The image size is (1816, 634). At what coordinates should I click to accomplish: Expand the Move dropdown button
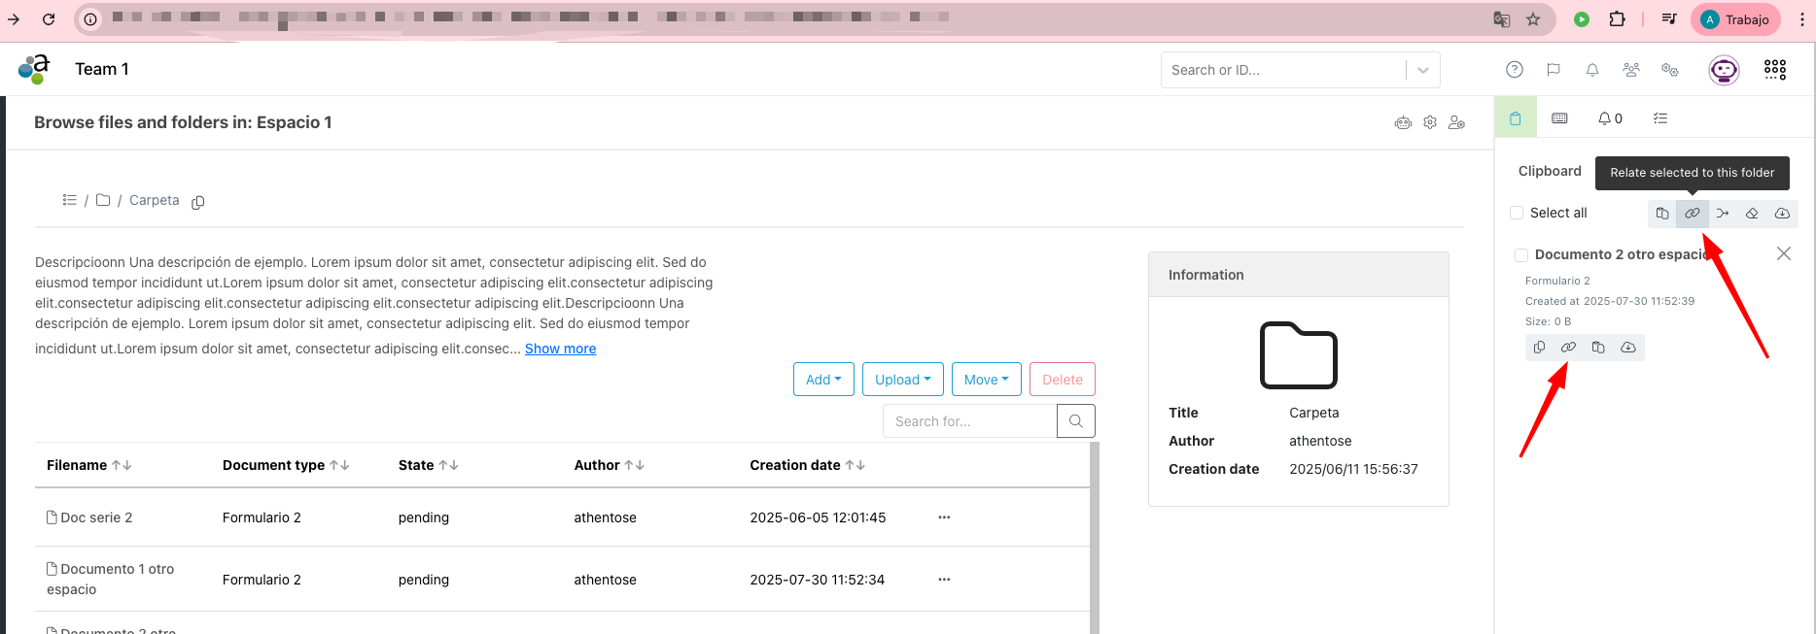point(986,380)
